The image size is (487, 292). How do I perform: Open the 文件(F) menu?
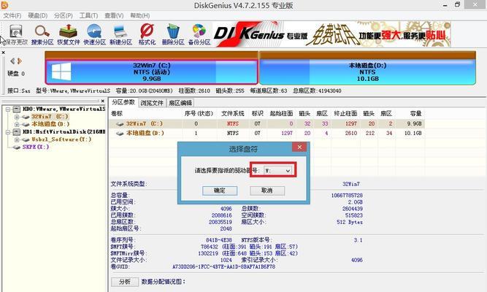[x=12, y=15]
